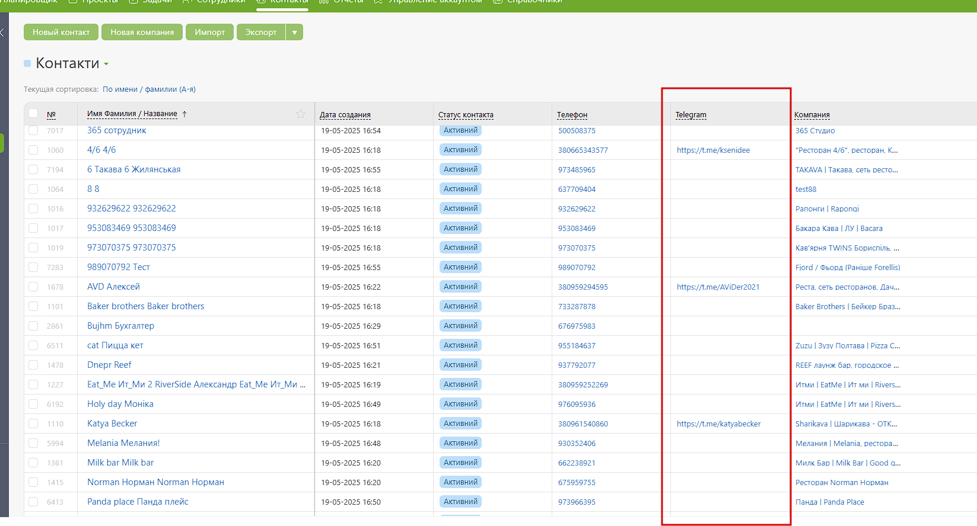Tick the checkbox for Katya Becker row
977x526 pixels.
(x=33, y=424)
